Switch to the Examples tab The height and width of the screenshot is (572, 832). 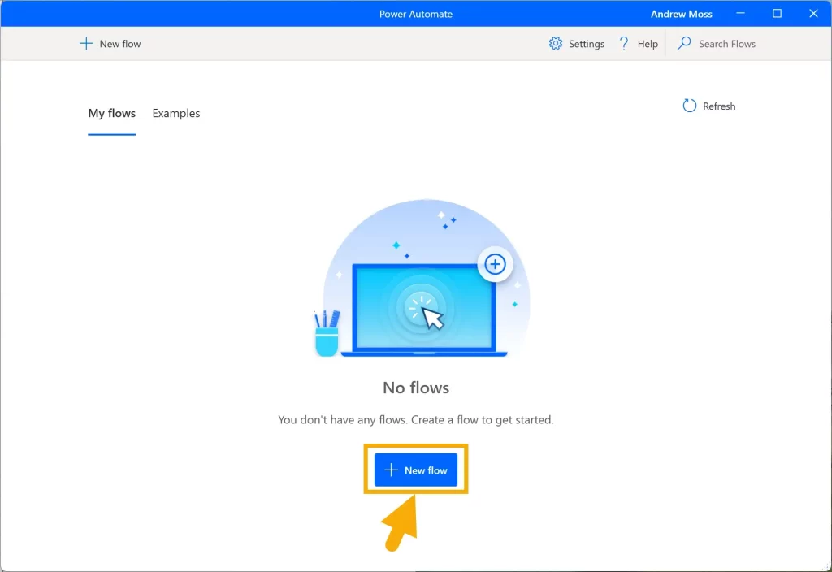click(x=176, y=114)
